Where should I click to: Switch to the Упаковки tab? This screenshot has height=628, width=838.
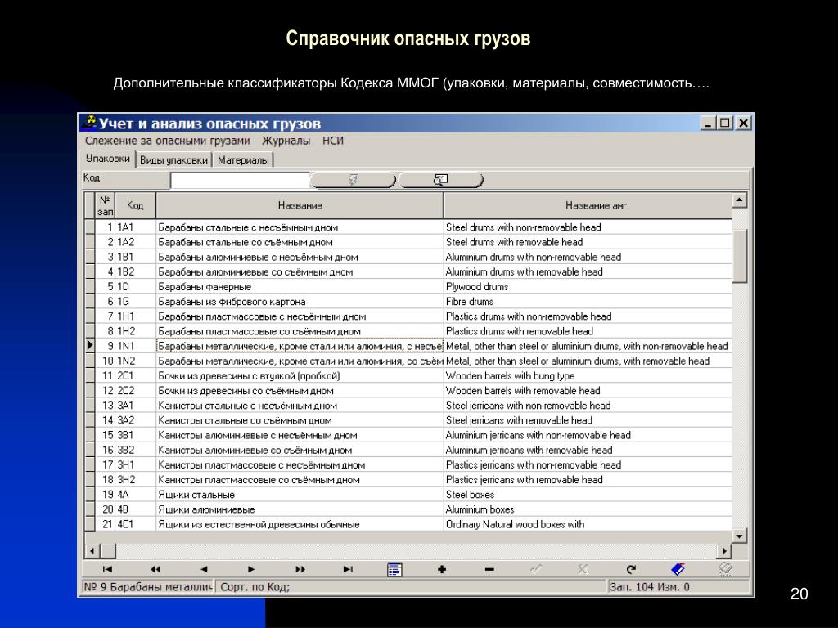point(108,159)
